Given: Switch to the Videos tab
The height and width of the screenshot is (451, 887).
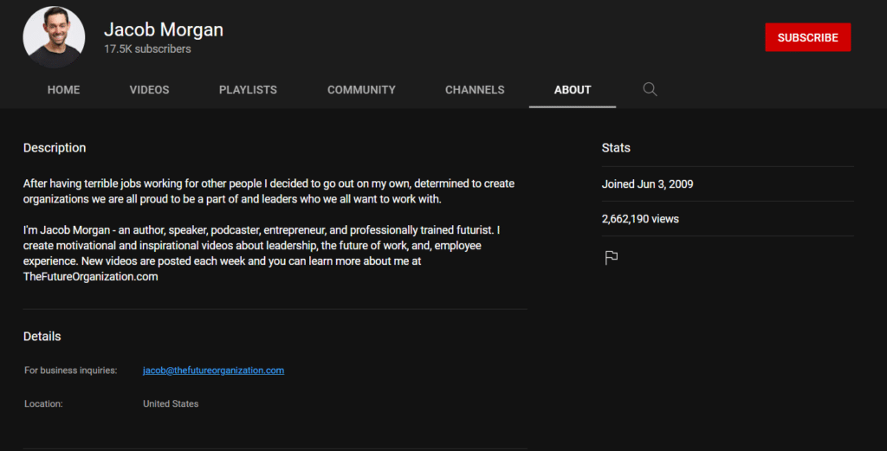Looking at the screenshot, I should (x=149, y=90).
